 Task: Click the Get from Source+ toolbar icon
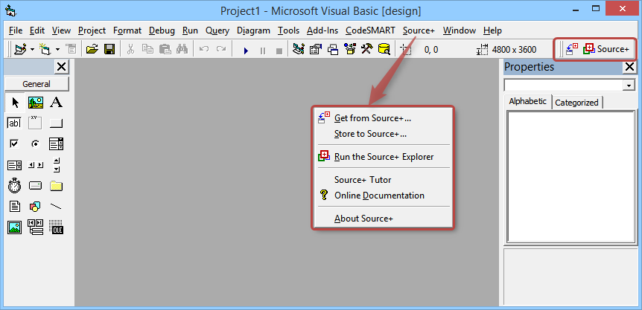(571, 49)
